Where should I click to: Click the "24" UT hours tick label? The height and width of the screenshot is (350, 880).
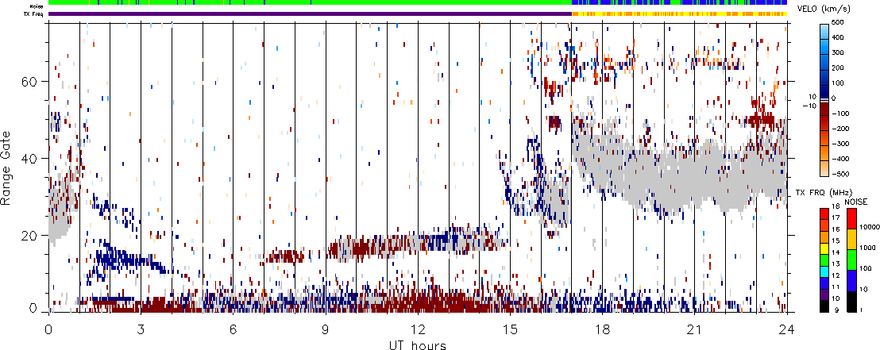coord(786,329)
